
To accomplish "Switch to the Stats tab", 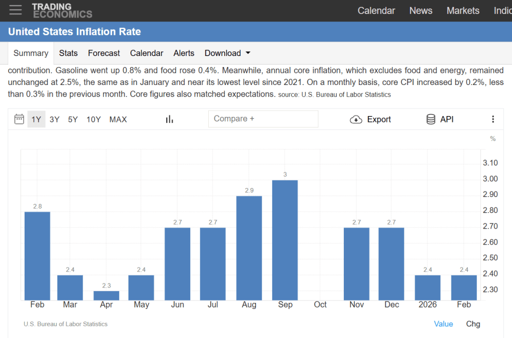I will click(68, 53).
